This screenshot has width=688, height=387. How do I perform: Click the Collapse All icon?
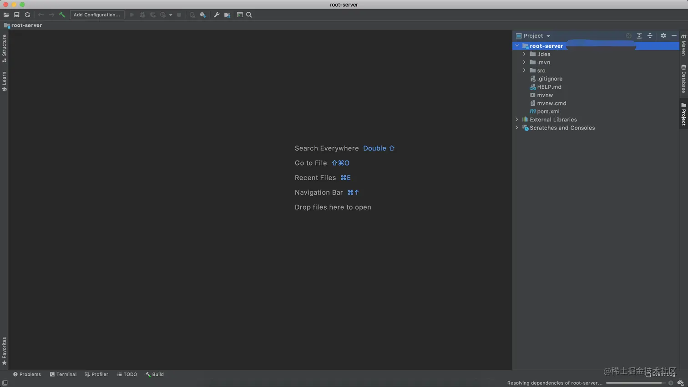click(x=650, y=36)
